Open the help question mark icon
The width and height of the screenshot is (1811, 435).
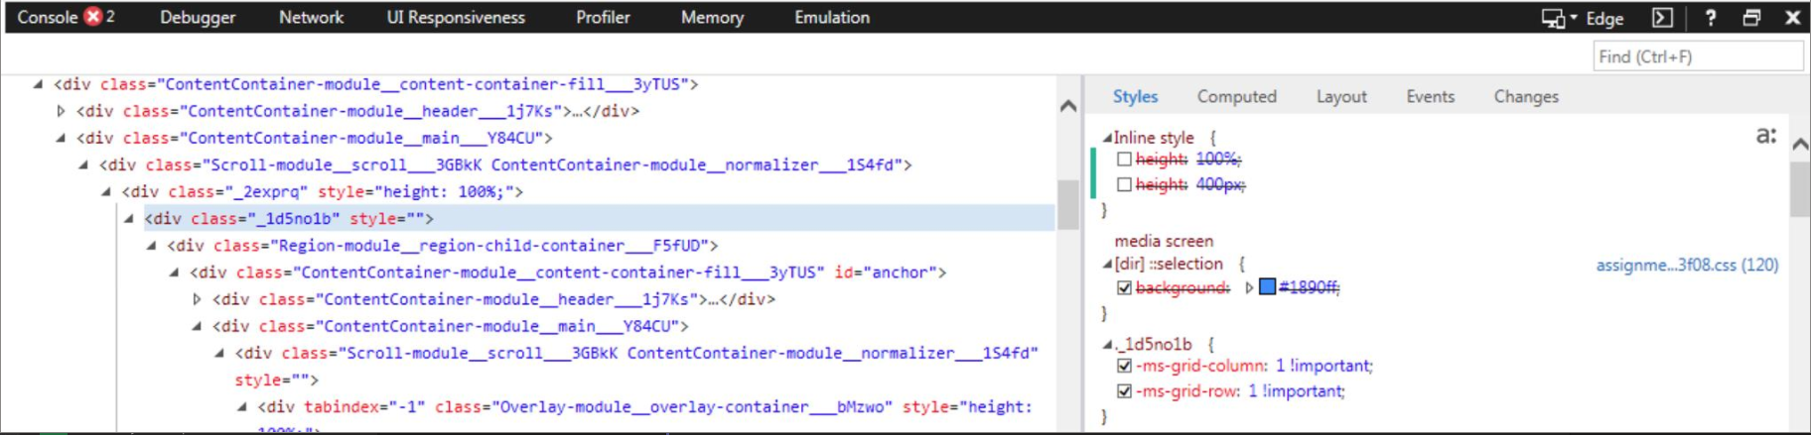(x=1710, y=18)
